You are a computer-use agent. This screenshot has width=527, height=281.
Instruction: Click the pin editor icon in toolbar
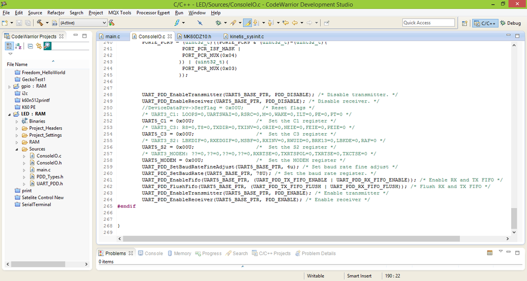326,23
